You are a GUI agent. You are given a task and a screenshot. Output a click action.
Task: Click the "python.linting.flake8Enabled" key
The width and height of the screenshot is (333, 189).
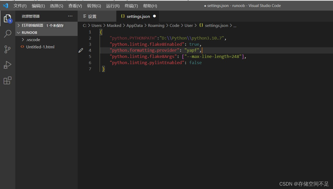click(147, 44)
